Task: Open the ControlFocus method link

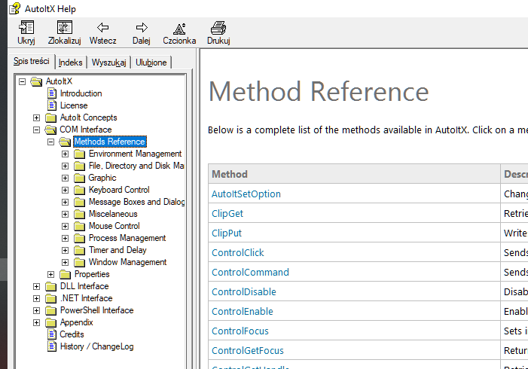Action: pos(240,331)
